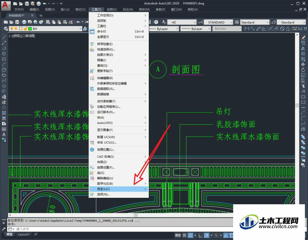Toggle snap mode in status bar
This screenshot has width=308, height=240.
tap(190, 235)
